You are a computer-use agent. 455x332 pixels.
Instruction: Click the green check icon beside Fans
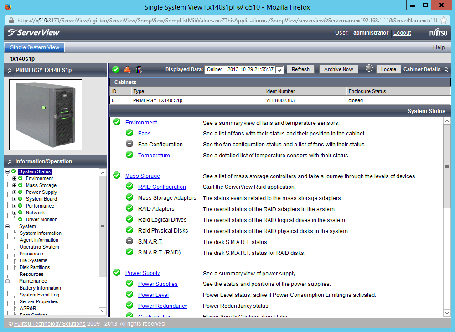(129, 133)
